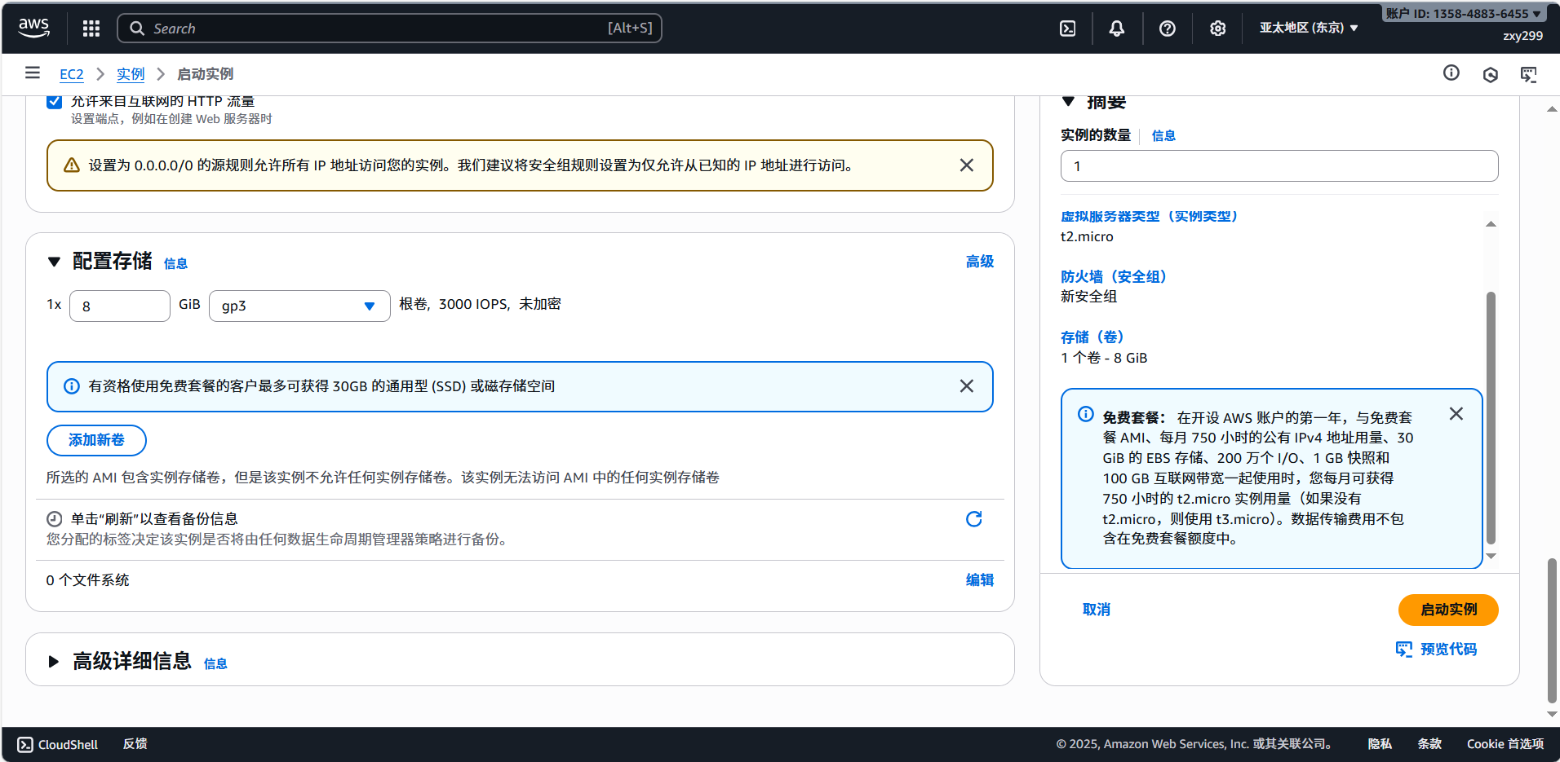Open 隐私 footer link
The image size is (1560, 762).
coord(1380,744)
